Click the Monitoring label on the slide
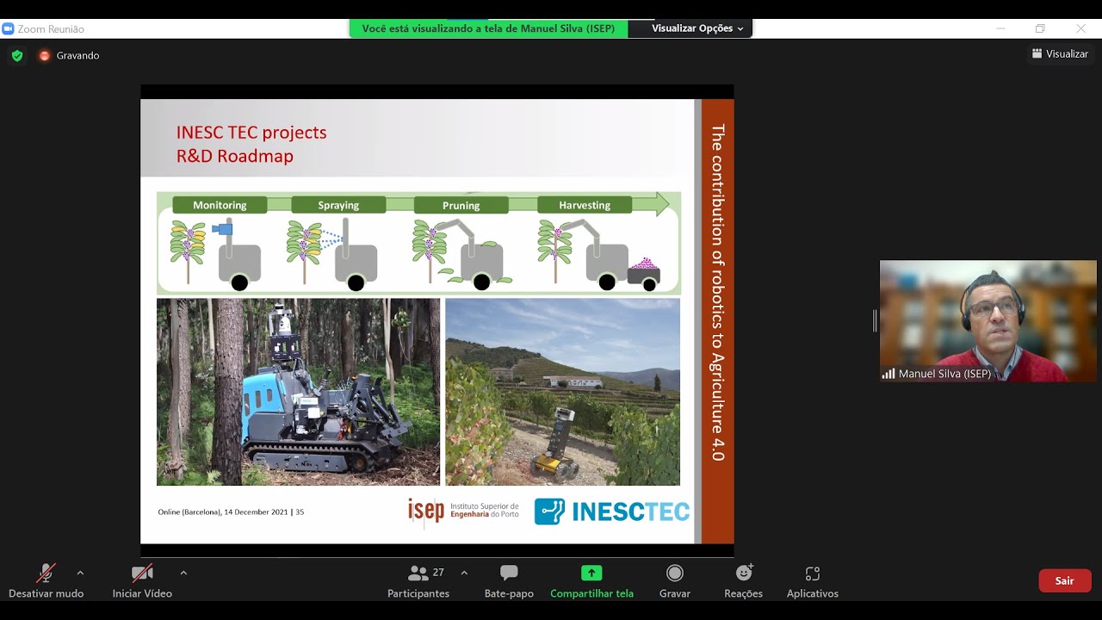The width and height of the screenshot is (1102, 620). coord(220,205)
